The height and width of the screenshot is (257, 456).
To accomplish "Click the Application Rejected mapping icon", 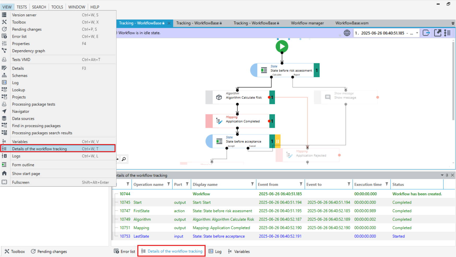I will (289, 155).
